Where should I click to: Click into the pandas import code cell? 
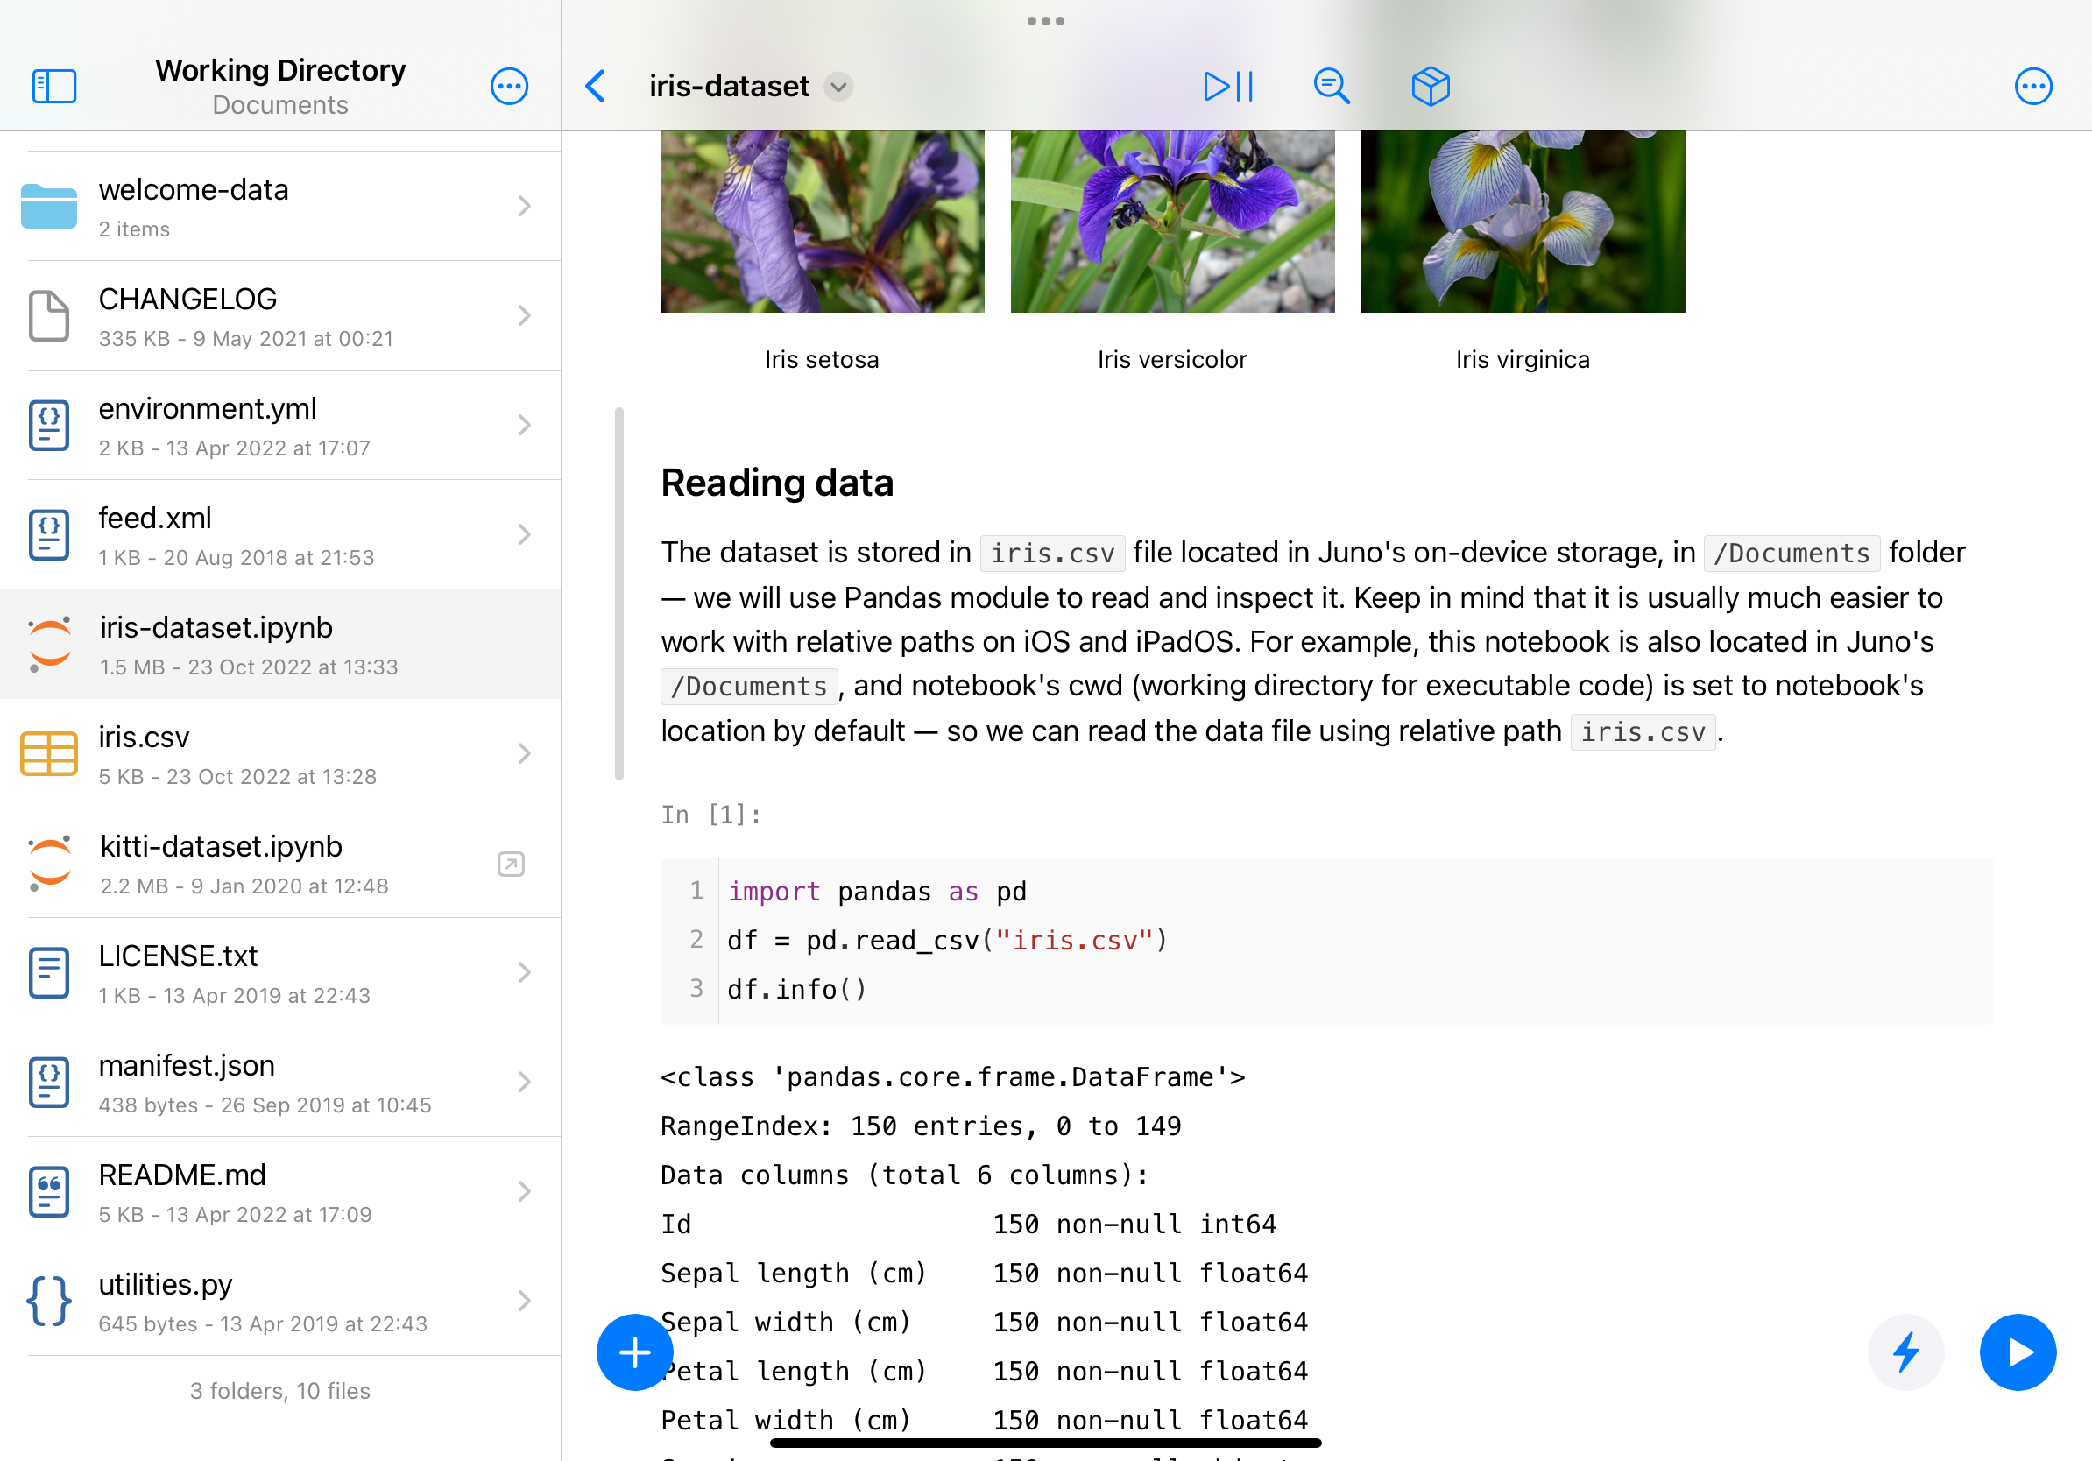coord(1276,940)
